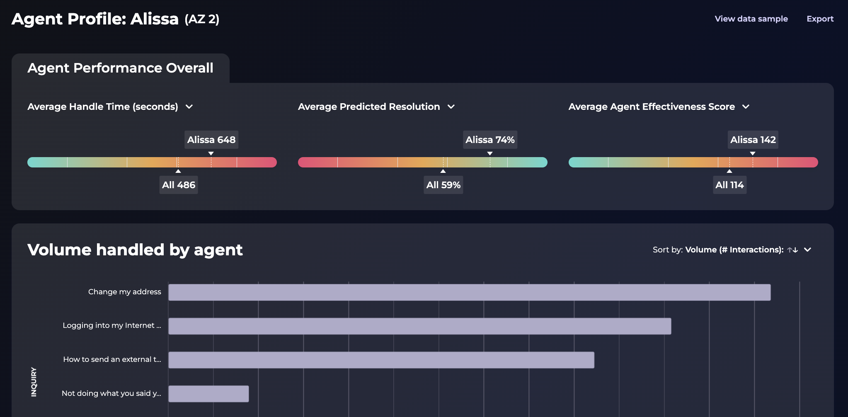The width and height of the screenshot is (848, 417).
Task: Click the Alissa 74% resolution marker
Action: [490, 140]
